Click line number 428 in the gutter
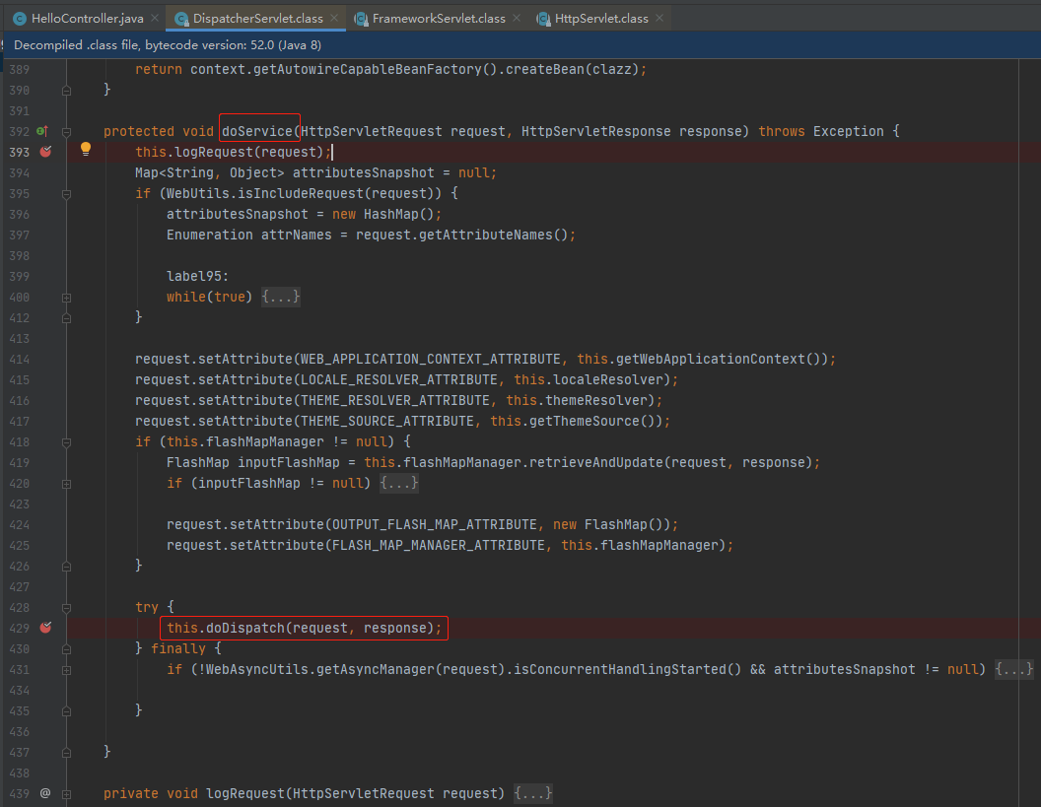1041x807 pixels. tap(20, 607)
